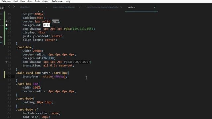Click the highlighted gray color value
This screenshot has height=119, width=212.
[x=55, y=21]
